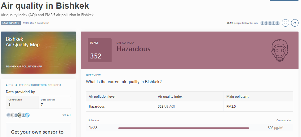Click the Contributors count box
This screenshot has width=301, height=137.
pyautogui.click(x=22, y=102)
